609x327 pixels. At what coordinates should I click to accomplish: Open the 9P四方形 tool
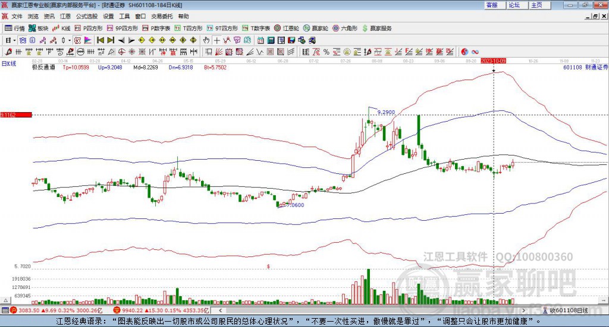[123, 28]
